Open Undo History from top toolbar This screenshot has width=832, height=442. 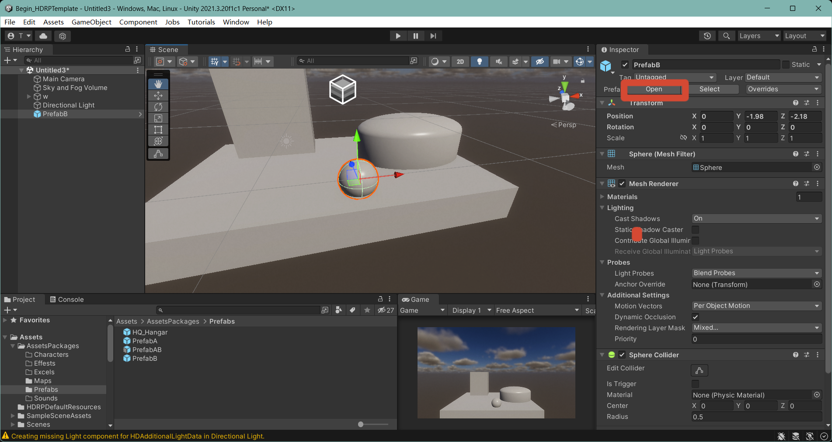pos(707,36)
